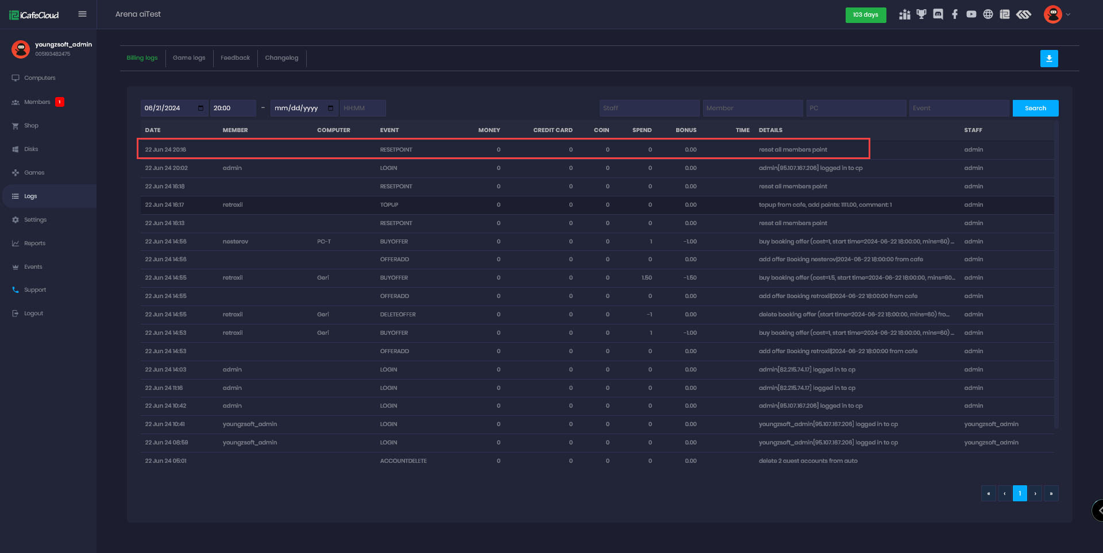Image resolution: width=1103 pixels, height=553 pixels.
Task: Switch to the Game logs tab
Action: pyautogui.click(x=189, y=58)
